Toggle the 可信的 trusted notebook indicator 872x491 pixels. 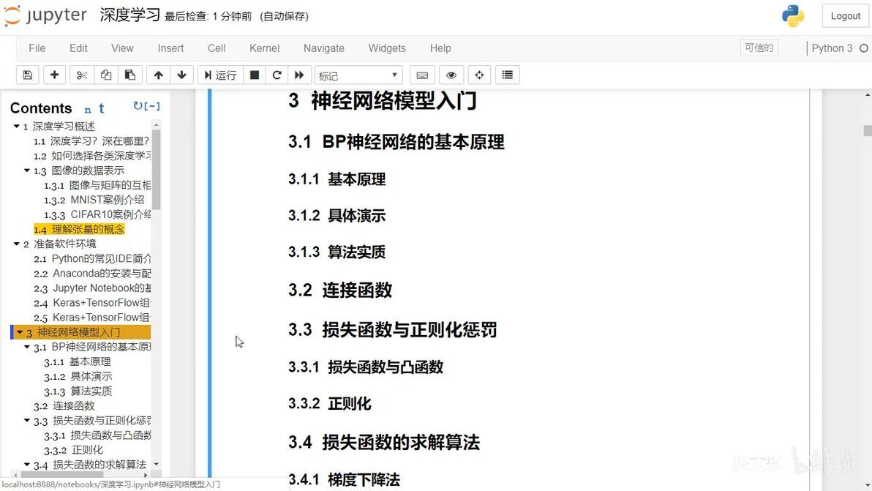(759, 48)
